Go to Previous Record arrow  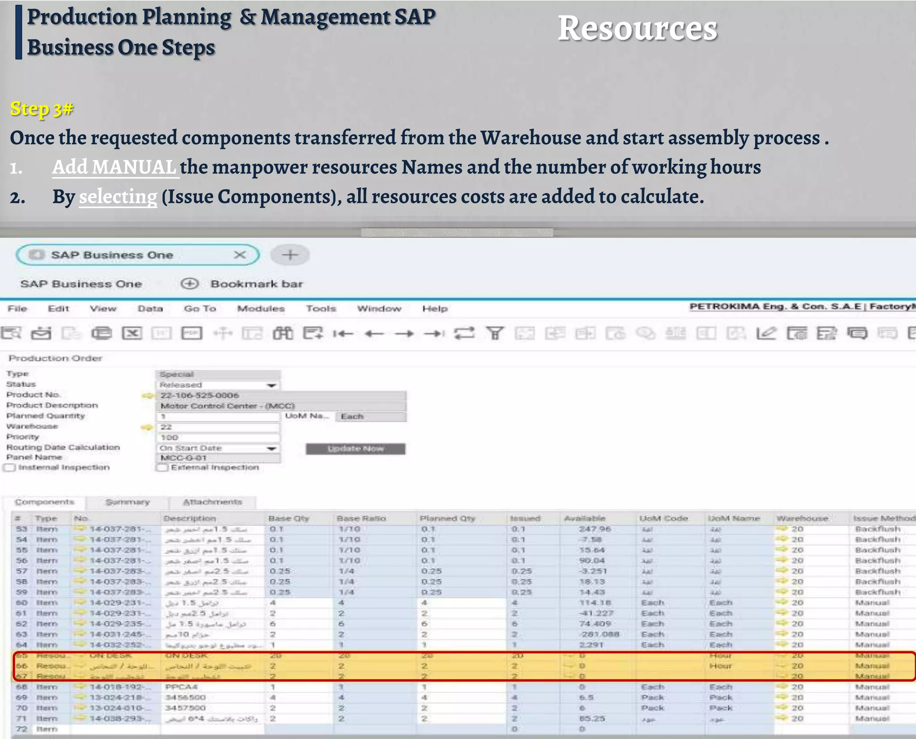click(x=374, y=333)
